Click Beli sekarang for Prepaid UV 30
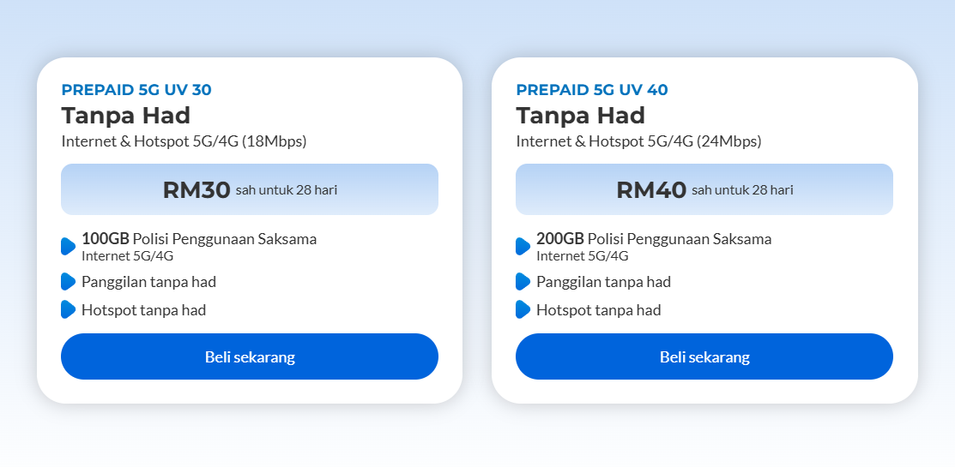This screenshot has height=467, width=955. pyautogui.click(x=249, y=356)
